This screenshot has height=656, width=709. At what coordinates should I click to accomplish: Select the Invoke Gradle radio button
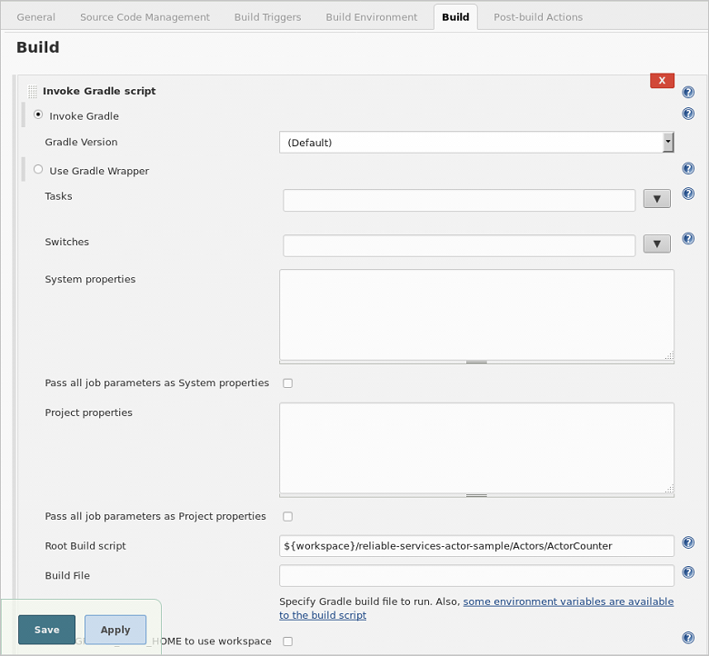(x=38, y=114)
